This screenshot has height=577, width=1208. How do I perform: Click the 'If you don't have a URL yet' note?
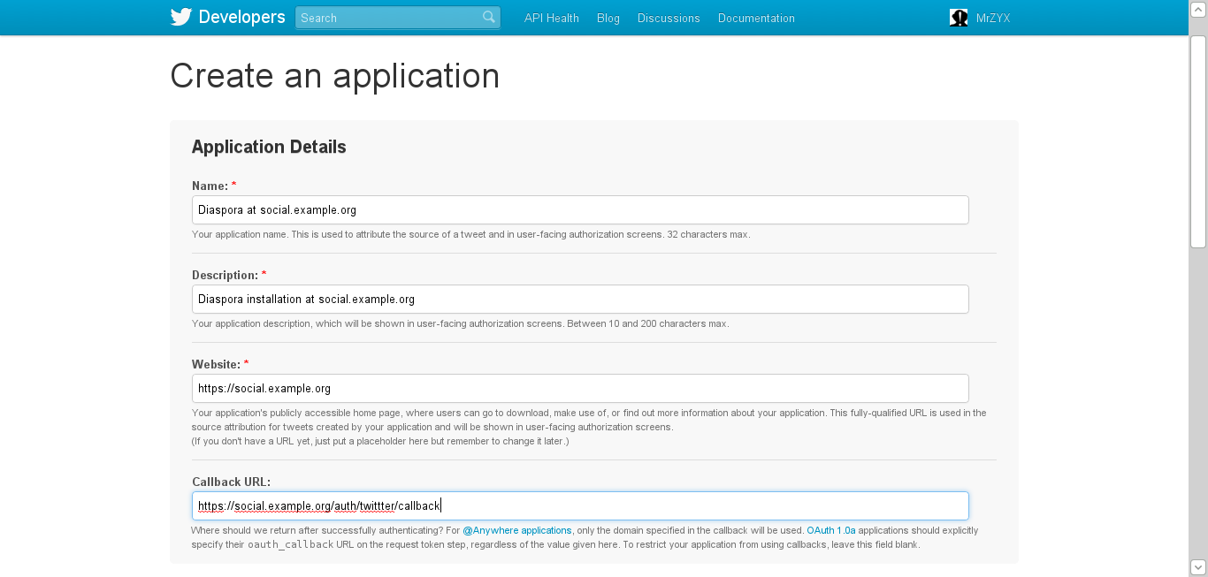pyautogui.click(x=380, y=441)
